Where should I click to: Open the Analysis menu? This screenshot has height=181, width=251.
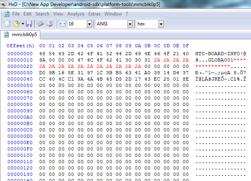(76, 14)
